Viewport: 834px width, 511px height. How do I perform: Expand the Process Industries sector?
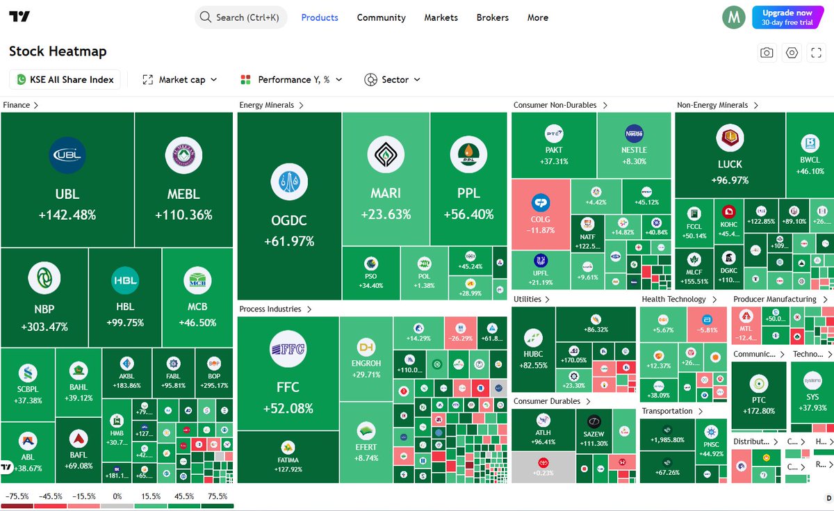pyautogui.click(x=275, y=309)
